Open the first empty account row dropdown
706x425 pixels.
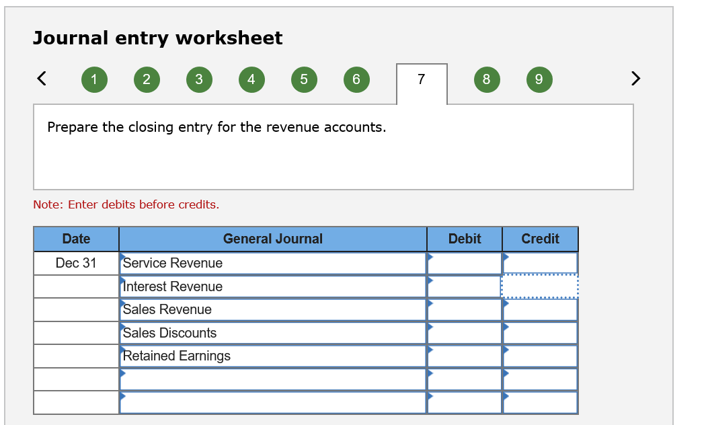(x=273, y=379)
